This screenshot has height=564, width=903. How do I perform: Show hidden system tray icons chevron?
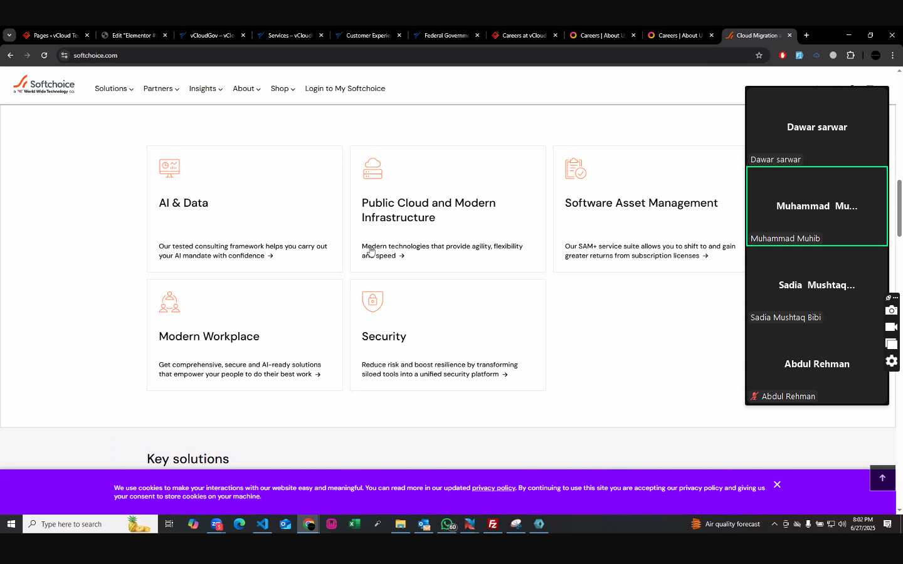click(x=774, y=524)
